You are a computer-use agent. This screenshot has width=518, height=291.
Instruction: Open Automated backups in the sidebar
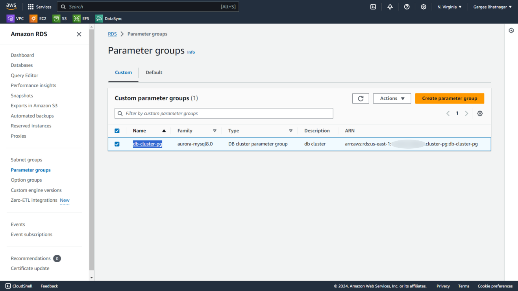tap(32, 116)
